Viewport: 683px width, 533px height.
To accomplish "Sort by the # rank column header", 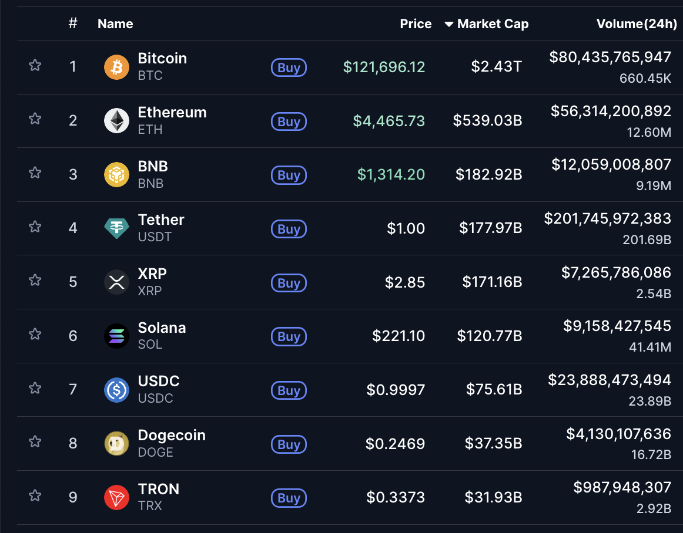I will pos(73,24).
